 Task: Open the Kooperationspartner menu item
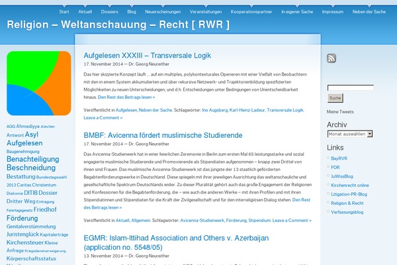[251, 12]
